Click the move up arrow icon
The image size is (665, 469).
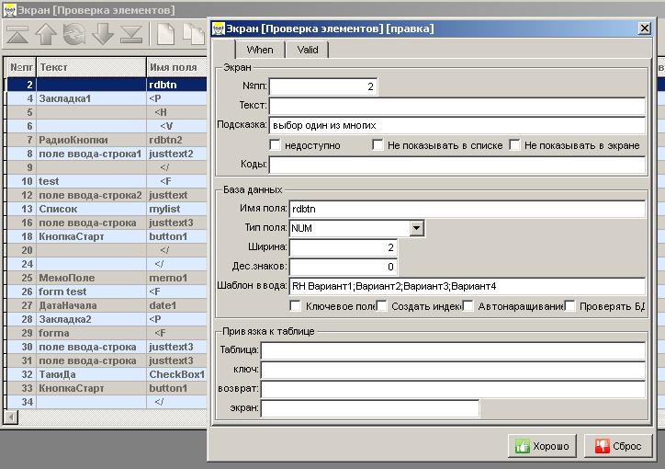(x=47, y=35)
